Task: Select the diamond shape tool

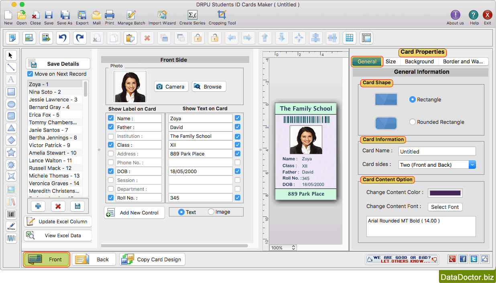Action: point(11,140)
